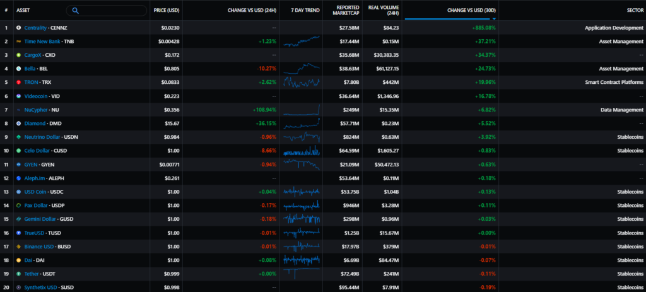The image size is (646, 292).
Task: Sort by Real Volume (24H) header
Action: pos(382,10)
